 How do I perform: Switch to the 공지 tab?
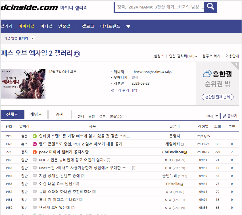60,114
